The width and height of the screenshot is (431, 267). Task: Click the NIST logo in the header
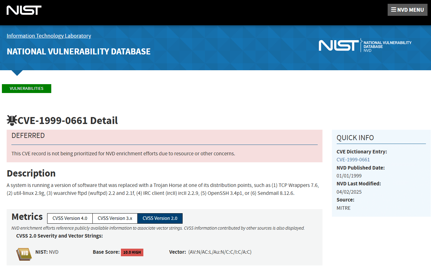24,10
